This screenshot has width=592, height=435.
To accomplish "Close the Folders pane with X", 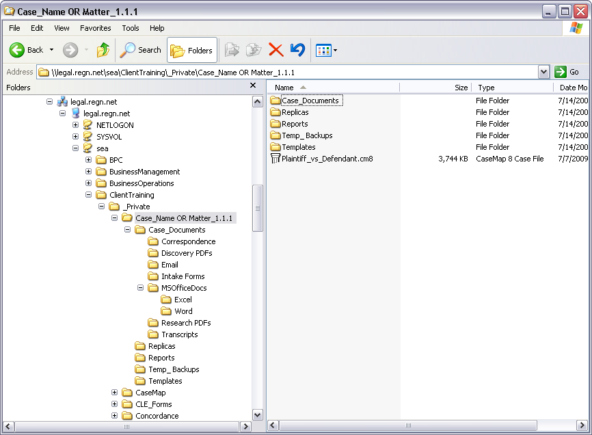I will coord(253,86).
